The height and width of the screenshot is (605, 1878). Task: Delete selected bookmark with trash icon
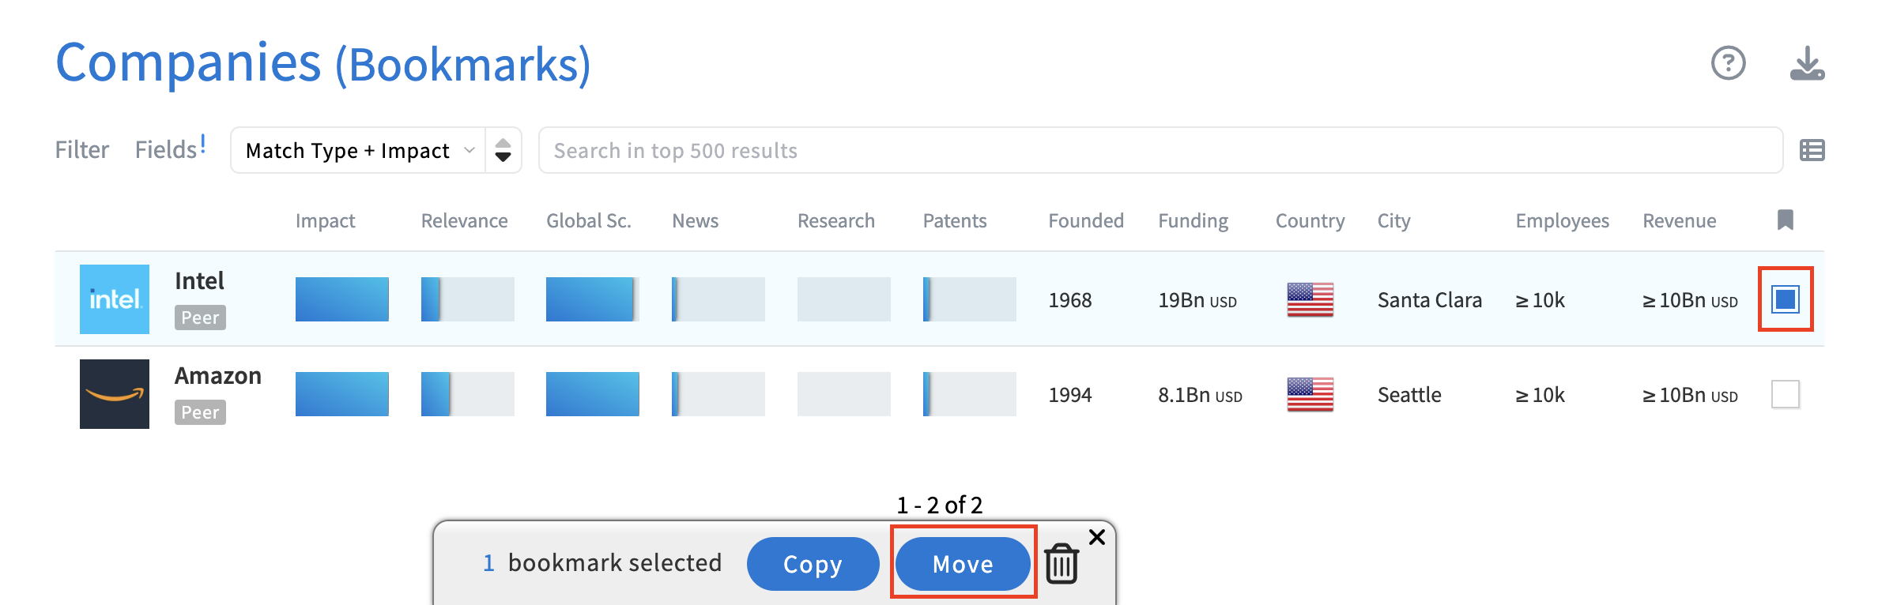pyautogui.click(x=1062, y=564)
